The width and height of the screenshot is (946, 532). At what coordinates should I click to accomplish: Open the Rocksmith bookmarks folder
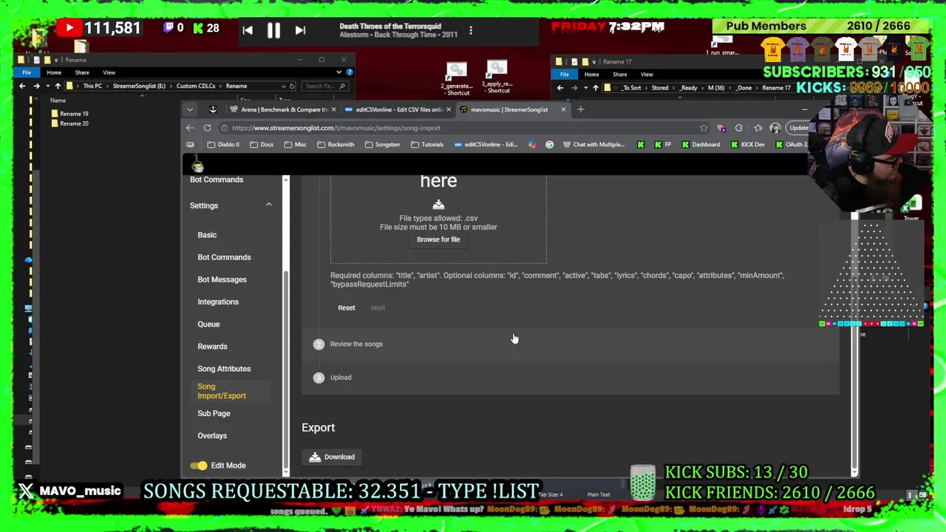[336, 145]
